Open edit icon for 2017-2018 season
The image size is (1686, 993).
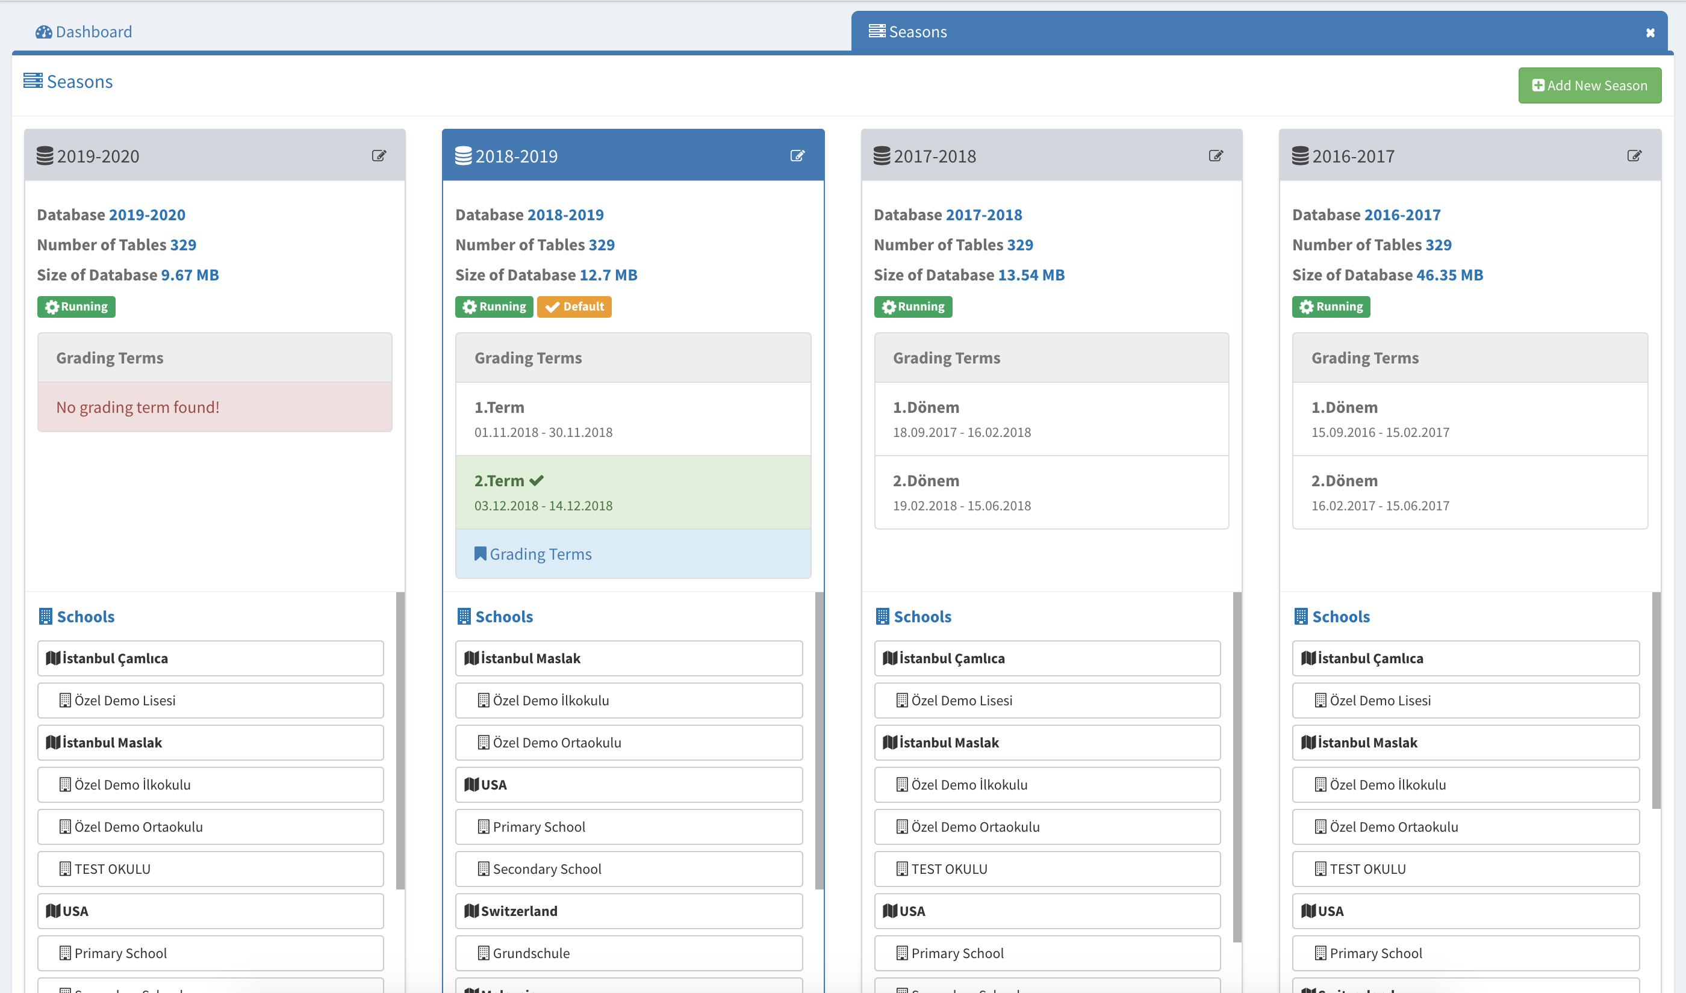pos(1216,156)
